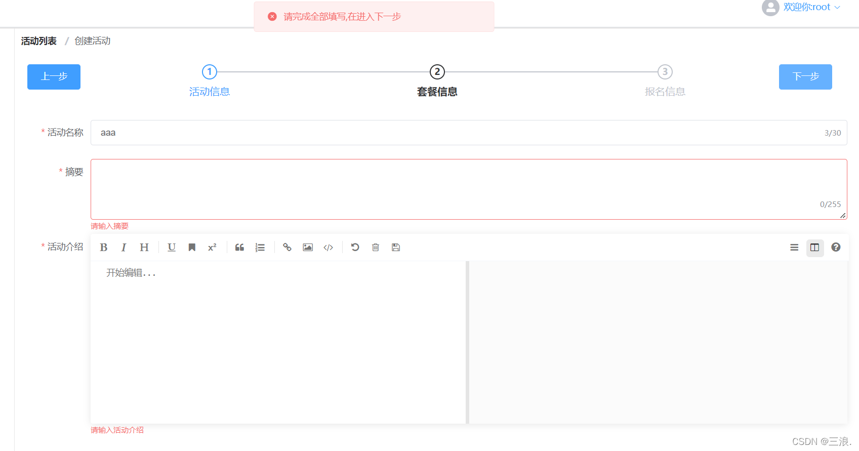859x451 pixels.
Task: Click the 请输入活动介绍 error text
Action: pos(117,430)
